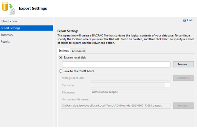197x130 pixels.
Task: Click the File name field ADMAranda.bacpac
Action: (x=130, y=92)
